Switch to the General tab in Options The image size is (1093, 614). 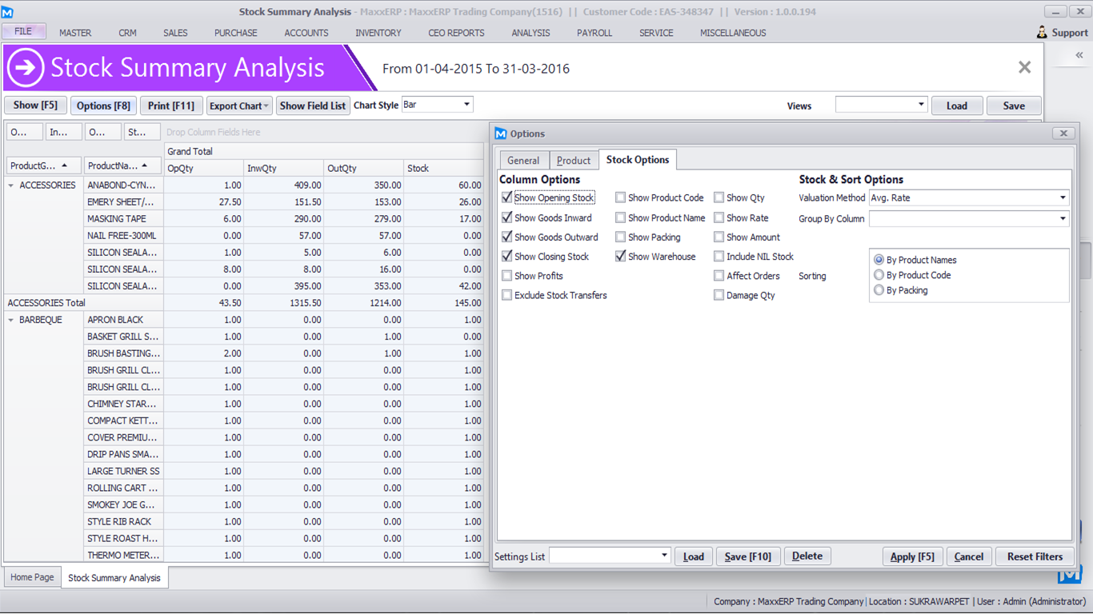(523, 160)
